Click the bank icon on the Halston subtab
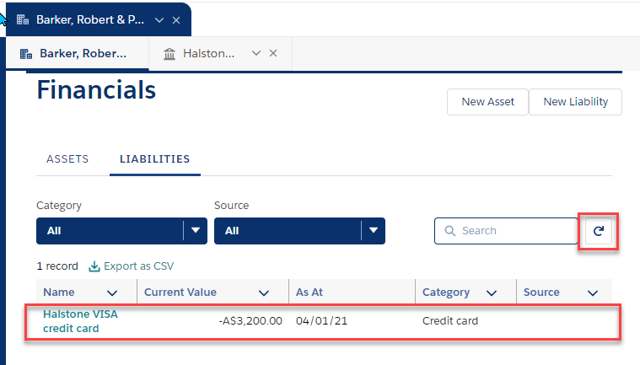Viewport: 640px width, 365px height. click(x=169, y=54)
